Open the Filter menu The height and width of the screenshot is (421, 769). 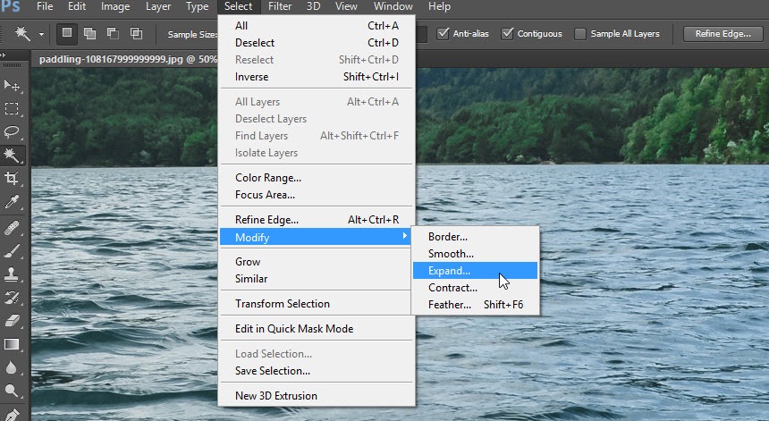click(280, 6)
